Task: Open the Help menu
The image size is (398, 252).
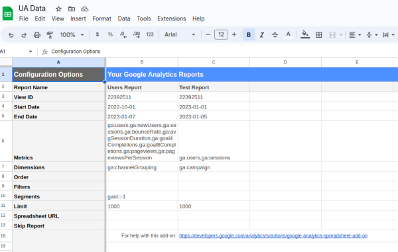Action: pyautogui.click(x=198, y=19)
